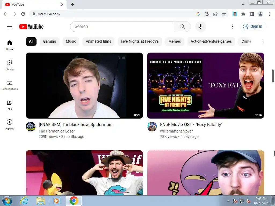The width and height of the screenshot is (275, 206).
Task: Launch Internet Explorer from taskbar
Action: coord(24,201)
